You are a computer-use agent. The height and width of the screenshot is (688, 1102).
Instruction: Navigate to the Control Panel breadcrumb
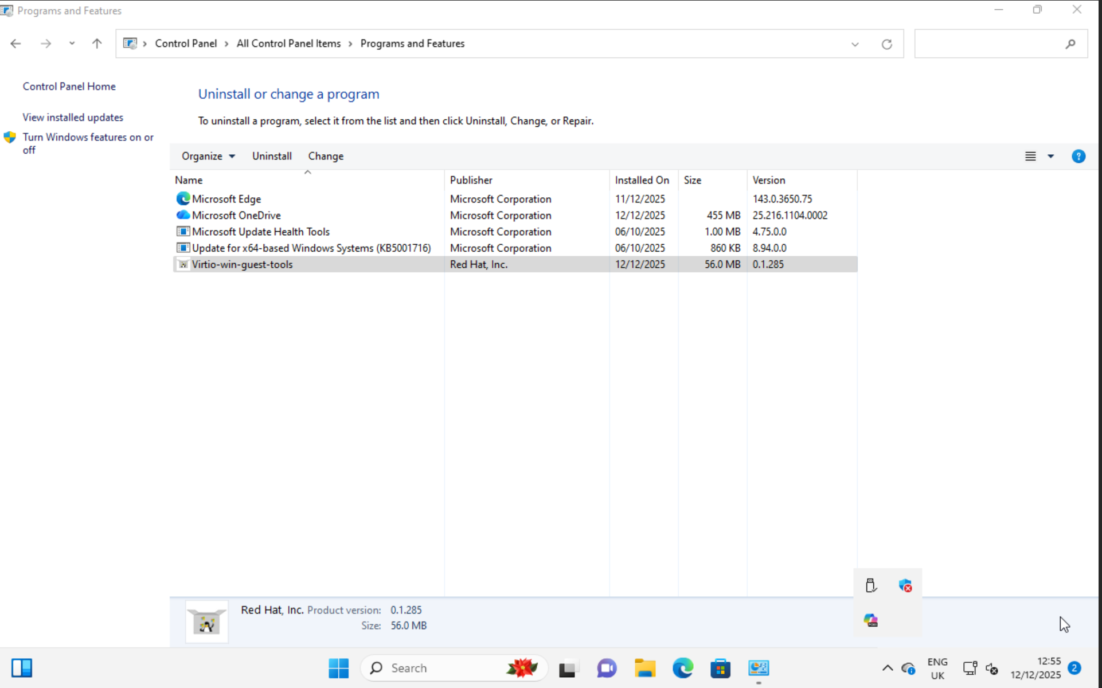(186, 44)
